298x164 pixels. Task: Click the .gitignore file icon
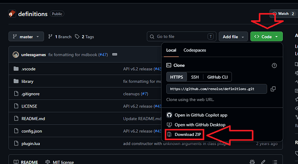[16, 94]
